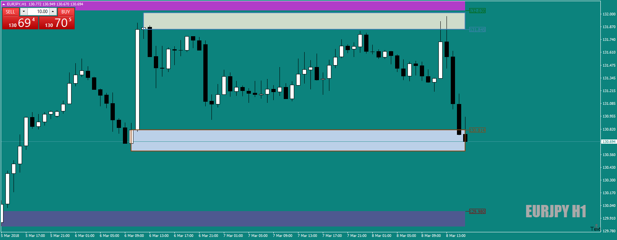This screenshot has width=617, height=240.
Task: Click the 6 Mar 17:00 time label
Action: click(184, 236)
